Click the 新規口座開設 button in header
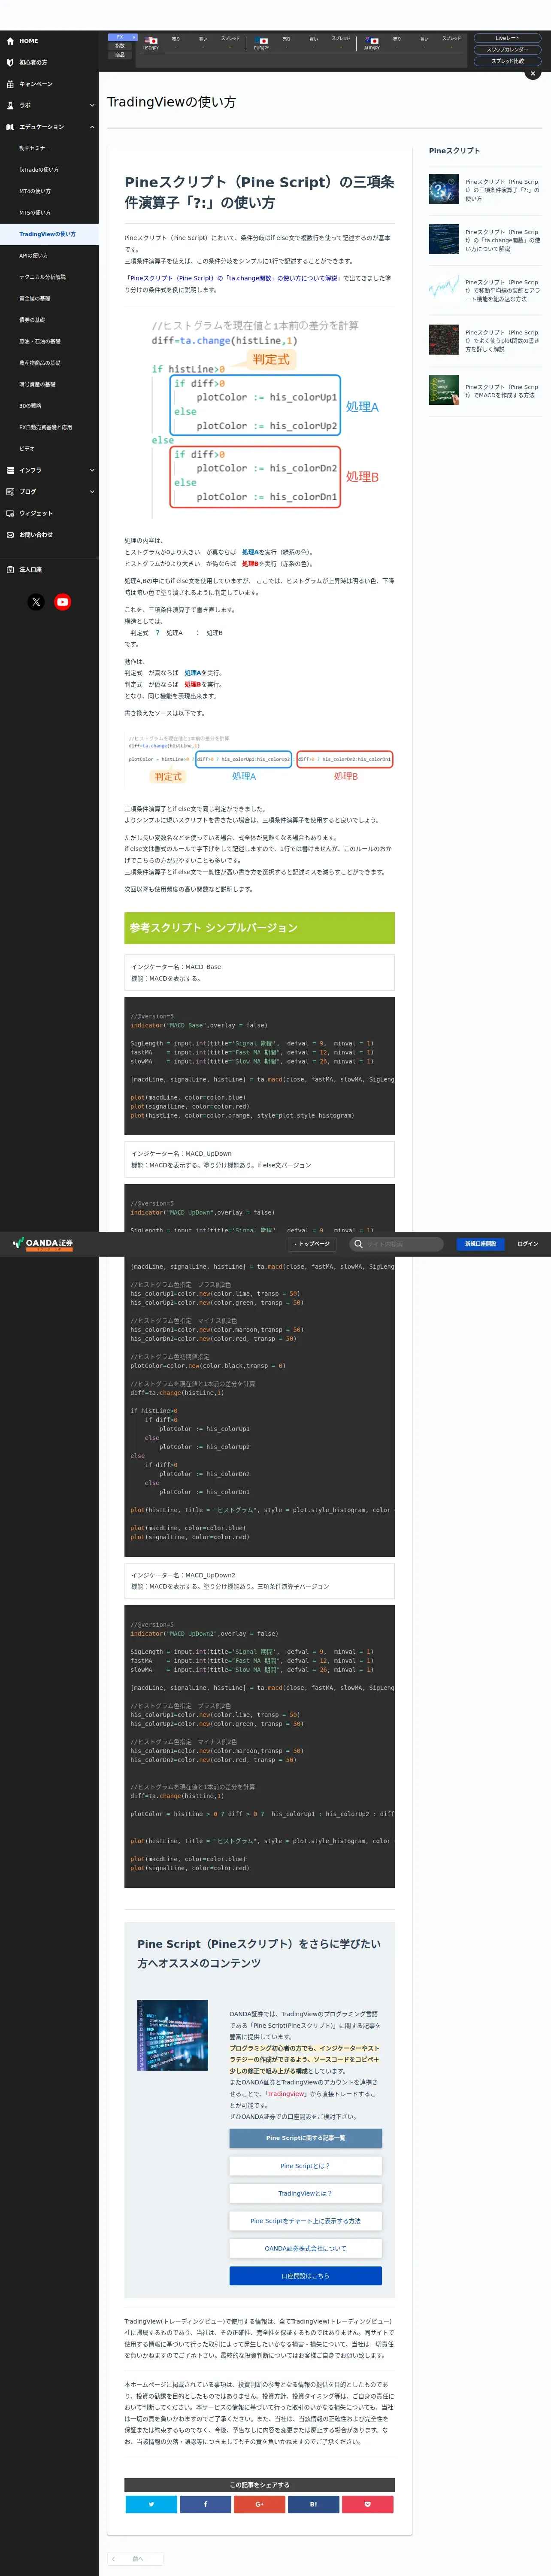The image size is (551, 2576). pos(480,1244)
